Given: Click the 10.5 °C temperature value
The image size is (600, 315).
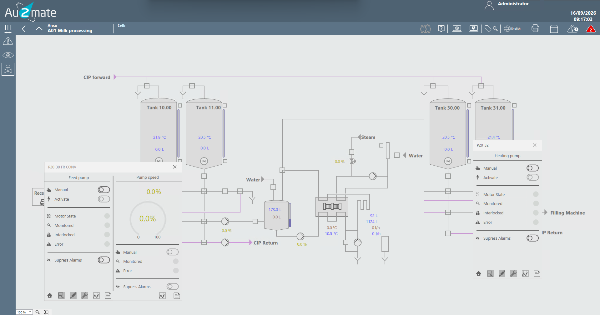Looking at the screenshot, I should [331, 233].
